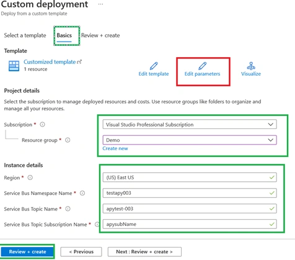Click the Customized template grid icon
The width and height of the screenshot is (295, 260).
point(14,66)
